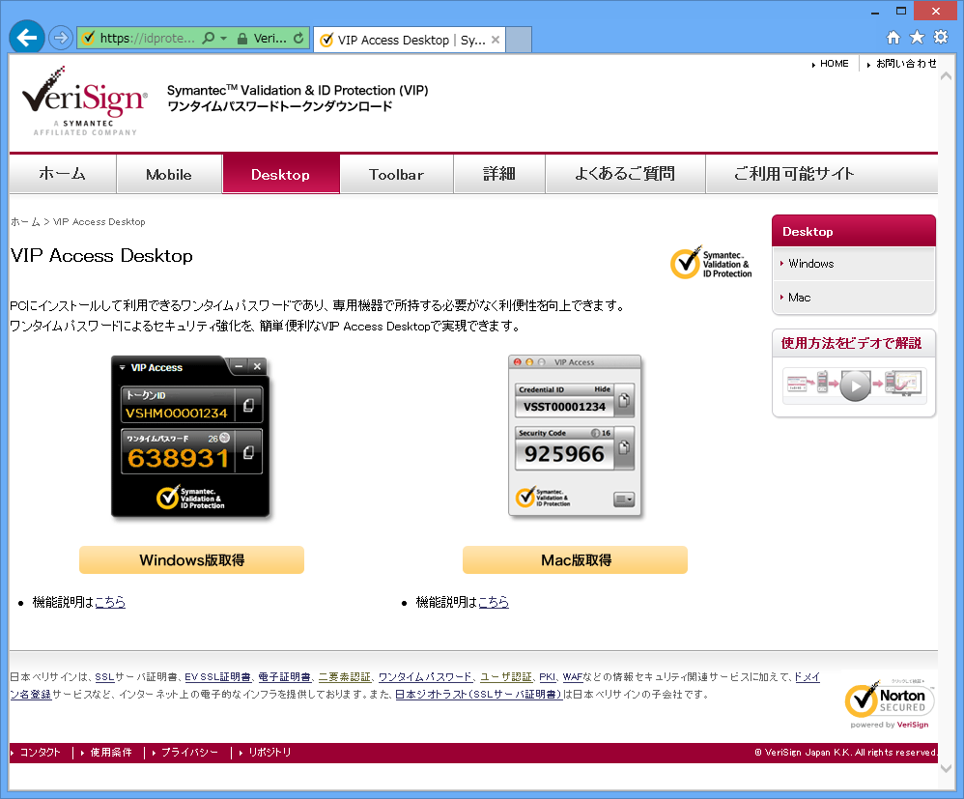Click copy icon beside VSST00001234
964x799 pixels.
tap(624, 400)
